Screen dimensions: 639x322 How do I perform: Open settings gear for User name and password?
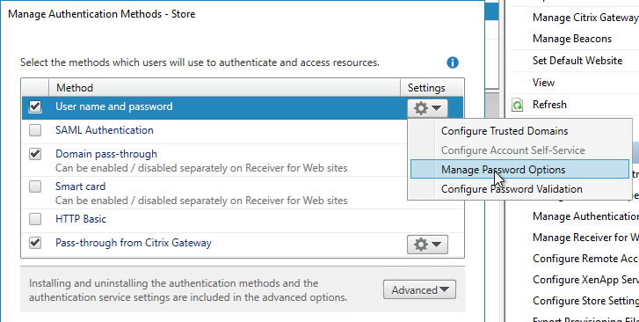(x=427, y=108)
